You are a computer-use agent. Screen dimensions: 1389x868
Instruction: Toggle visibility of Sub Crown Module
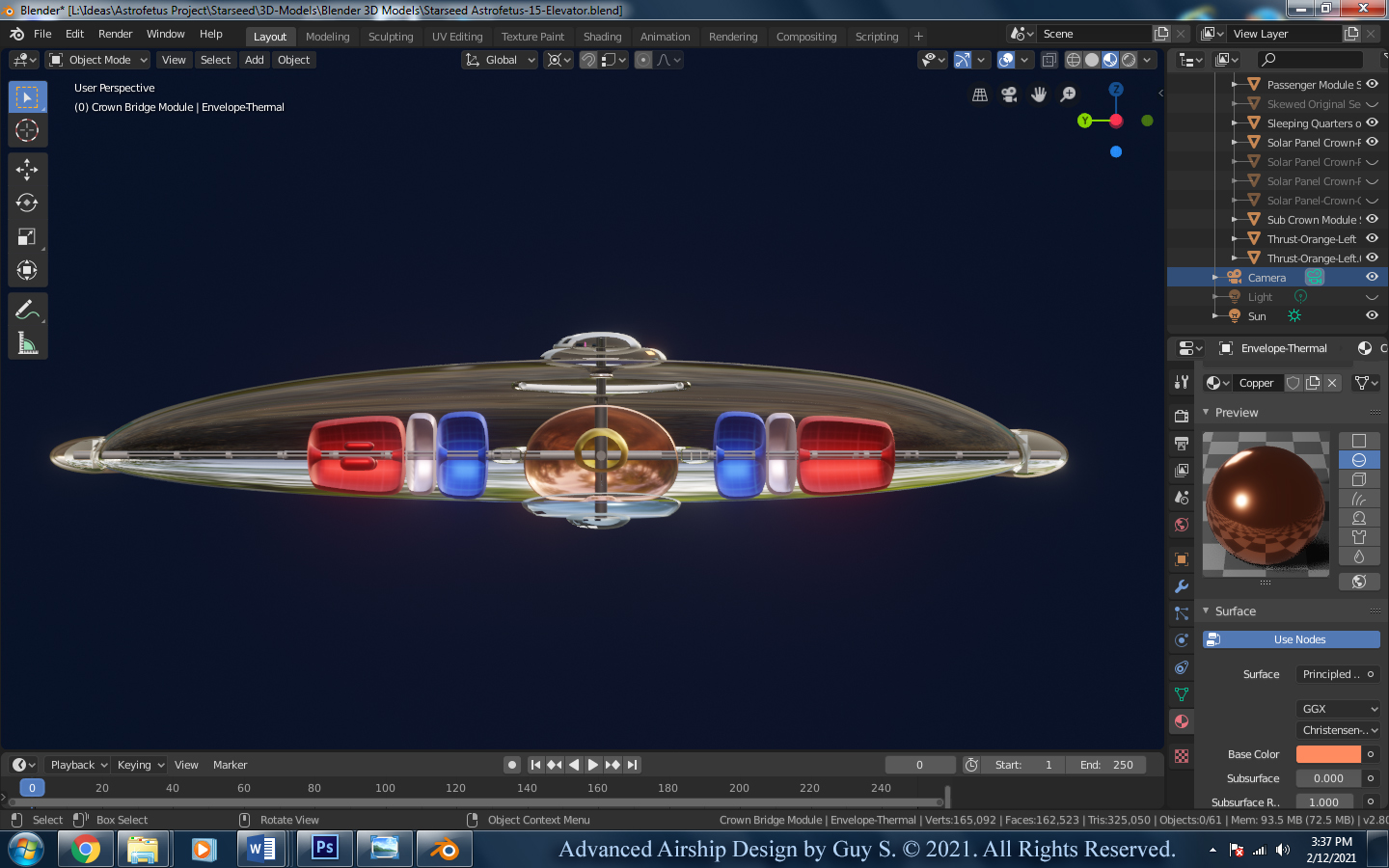pyautogui.click(x=1372, y=220)
